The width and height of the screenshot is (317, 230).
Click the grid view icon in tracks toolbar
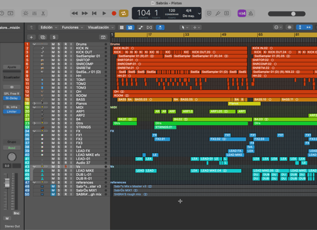[x=122, y=28]
